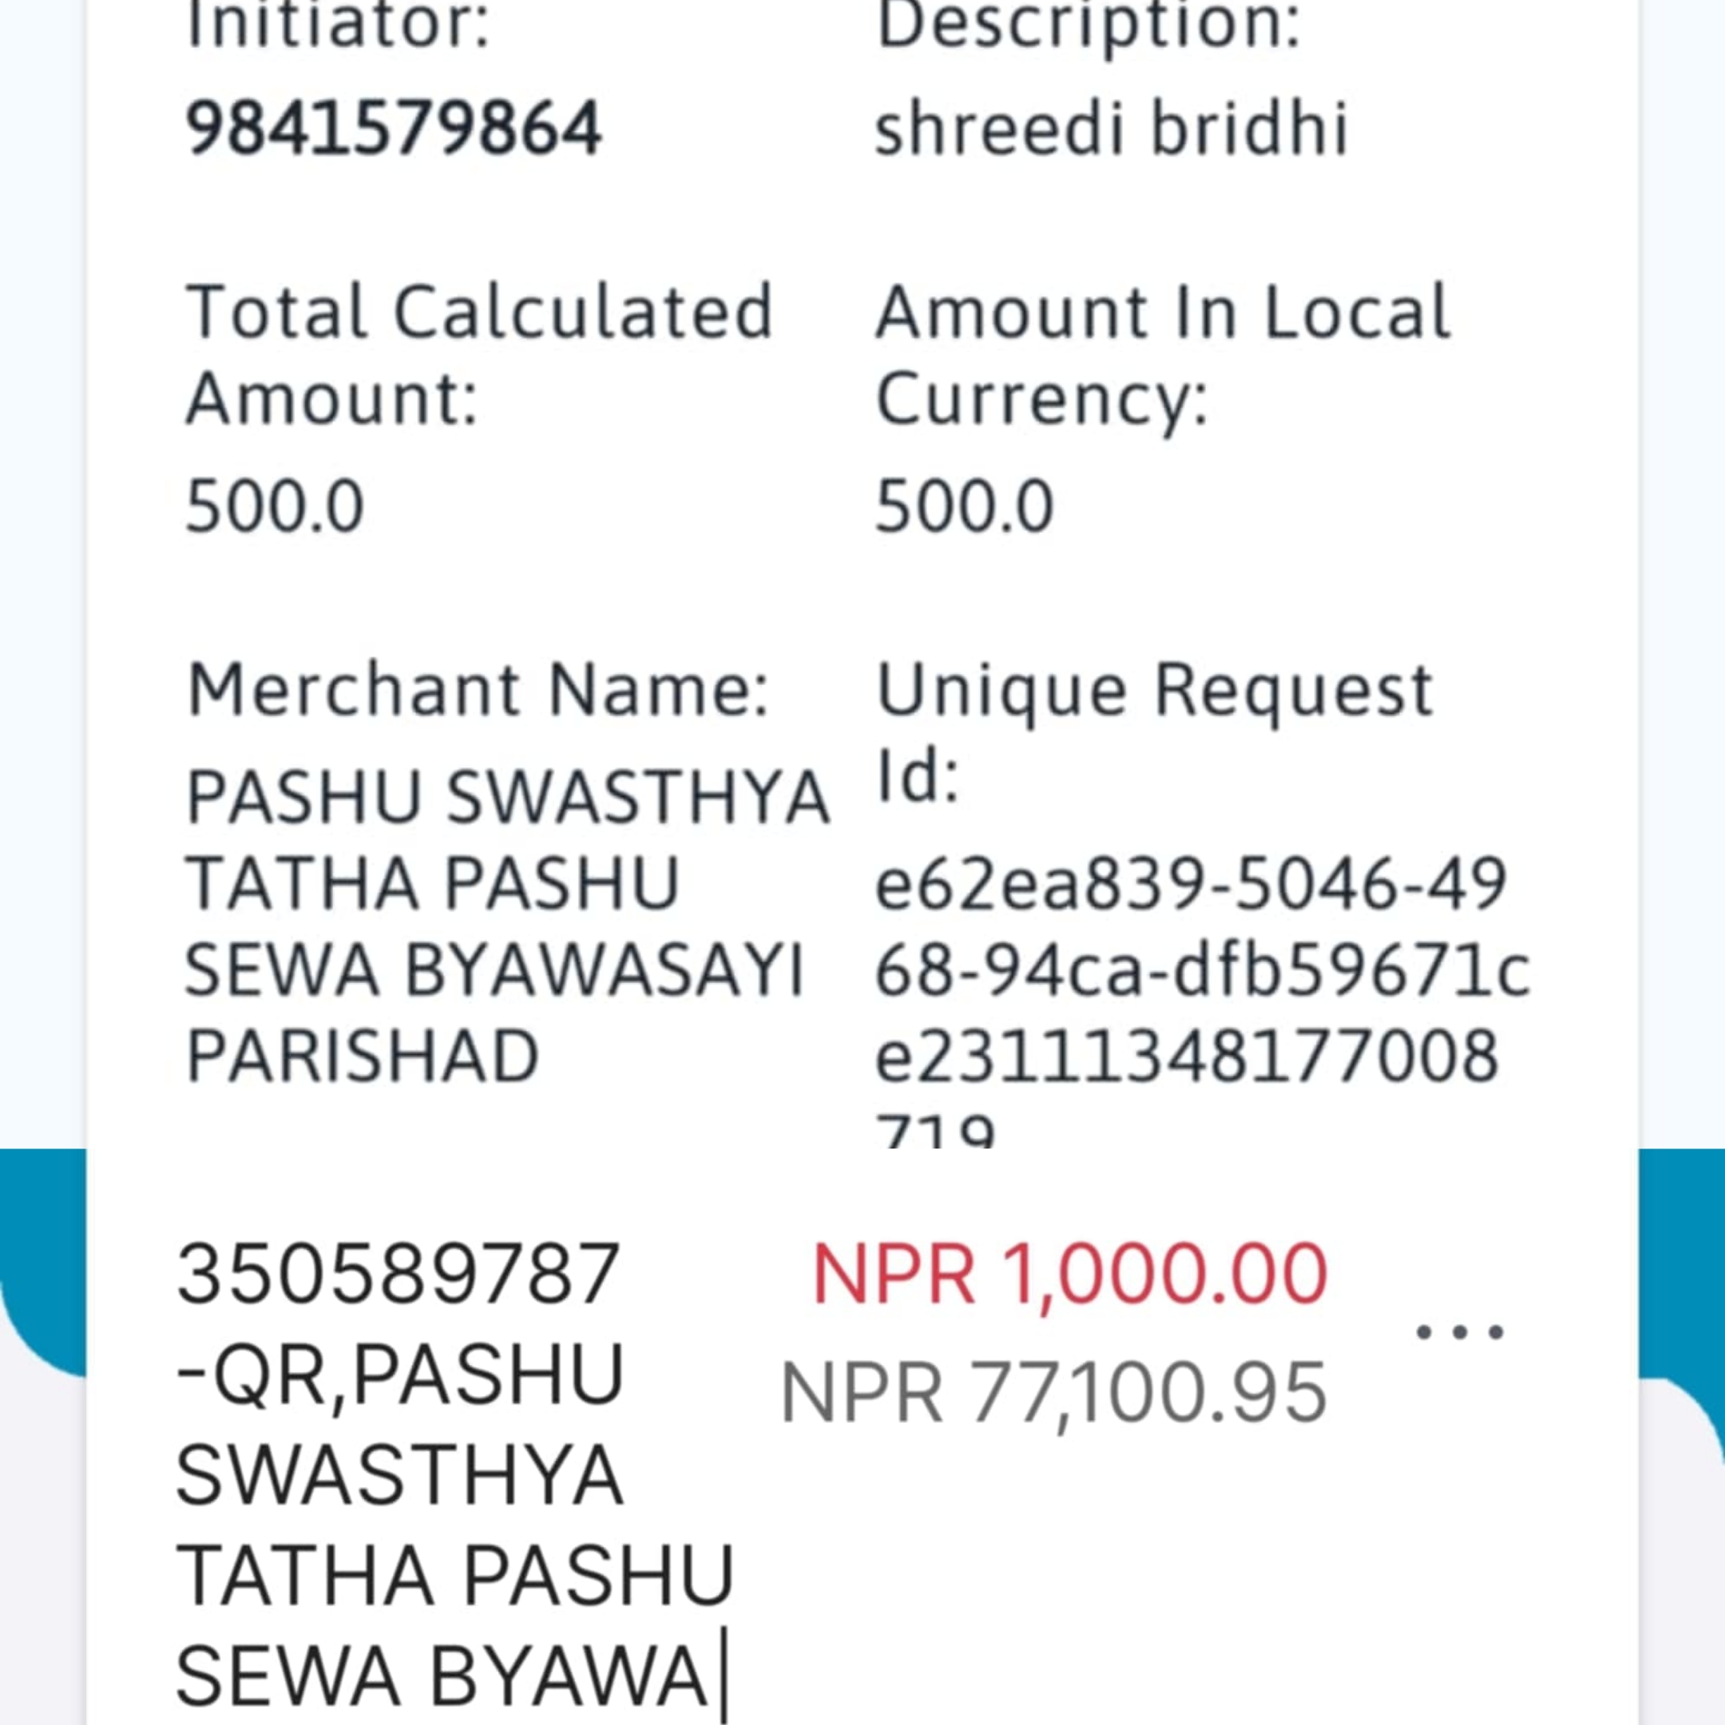Open the three-dot options menu

1461,1333
